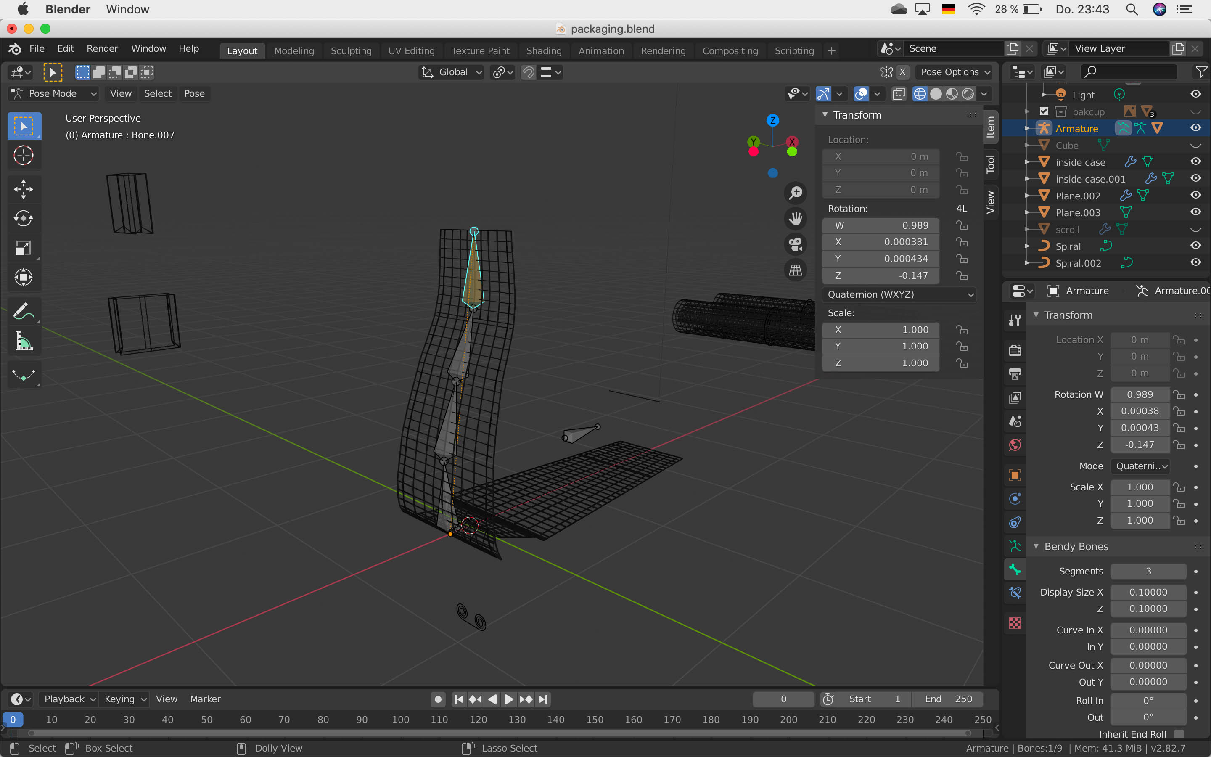
Task: Switch perspective/orthographic grid icon
Action: pos(795,270)
